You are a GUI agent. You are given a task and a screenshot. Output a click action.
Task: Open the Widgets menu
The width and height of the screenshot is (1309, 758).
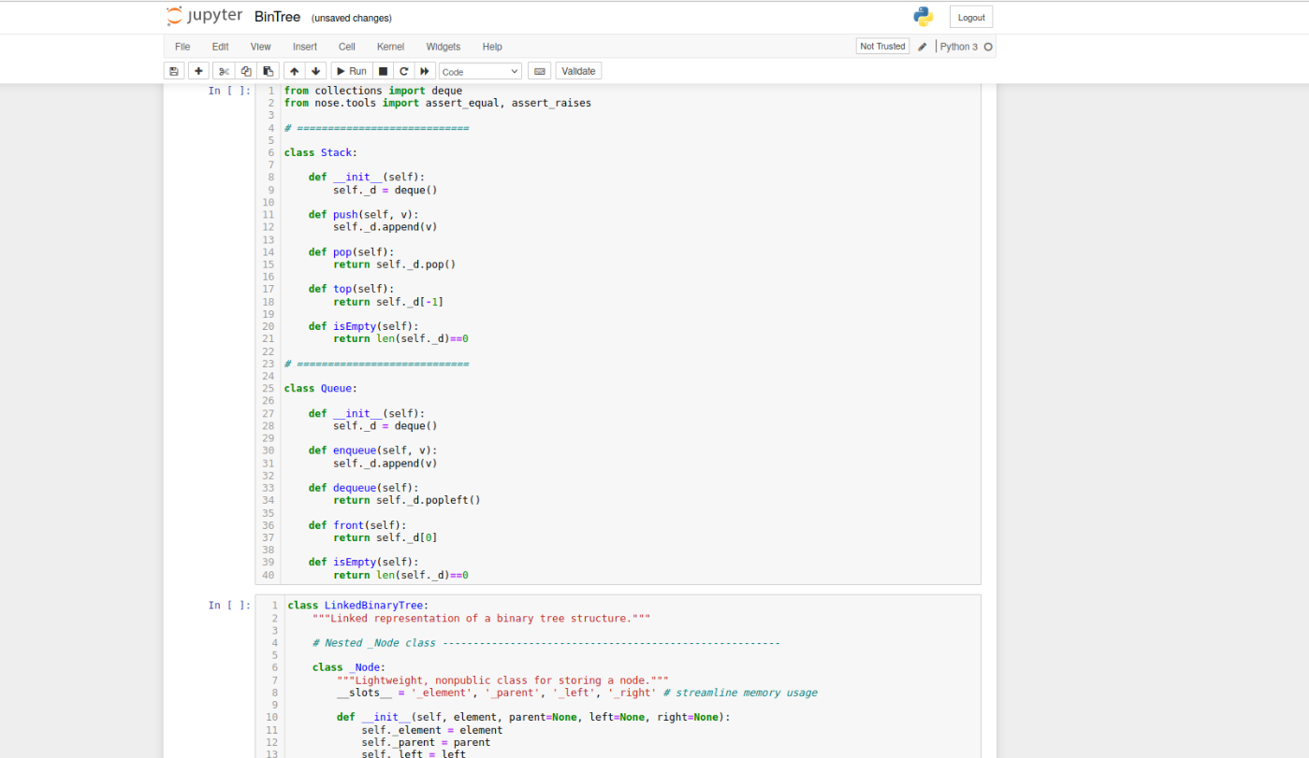[443, 46]
